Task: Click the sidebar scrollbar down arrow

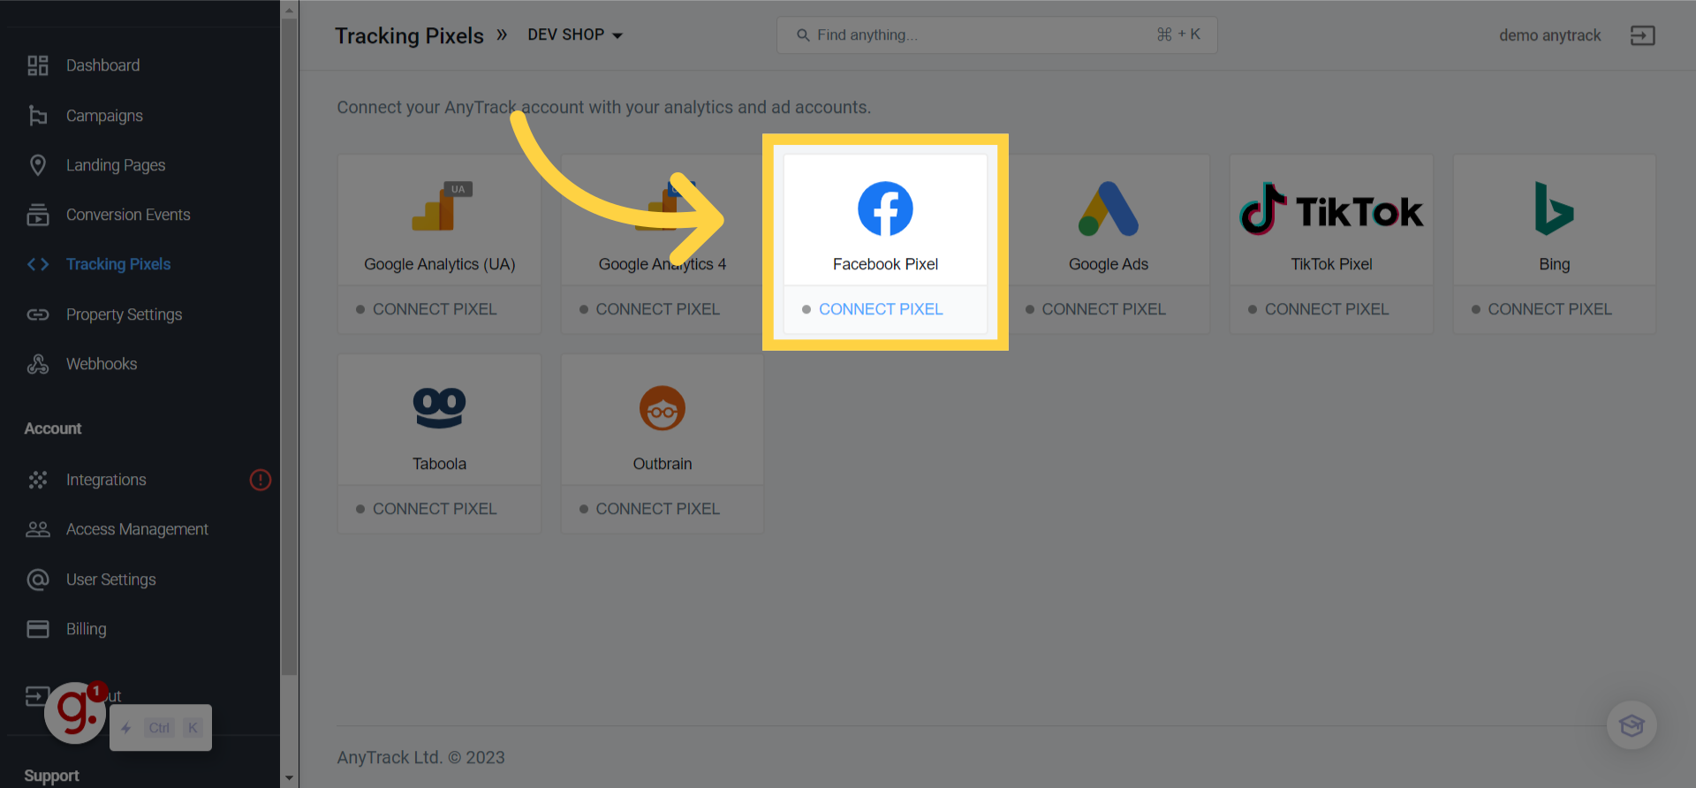Action: click(289, 778)
